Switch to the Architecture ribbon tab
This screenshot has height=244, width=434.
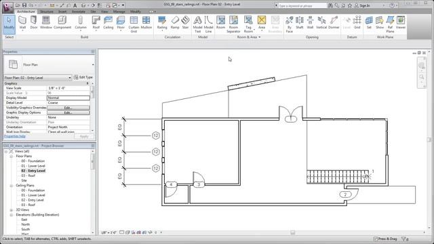pyautogui.click(x=26, y=12)
